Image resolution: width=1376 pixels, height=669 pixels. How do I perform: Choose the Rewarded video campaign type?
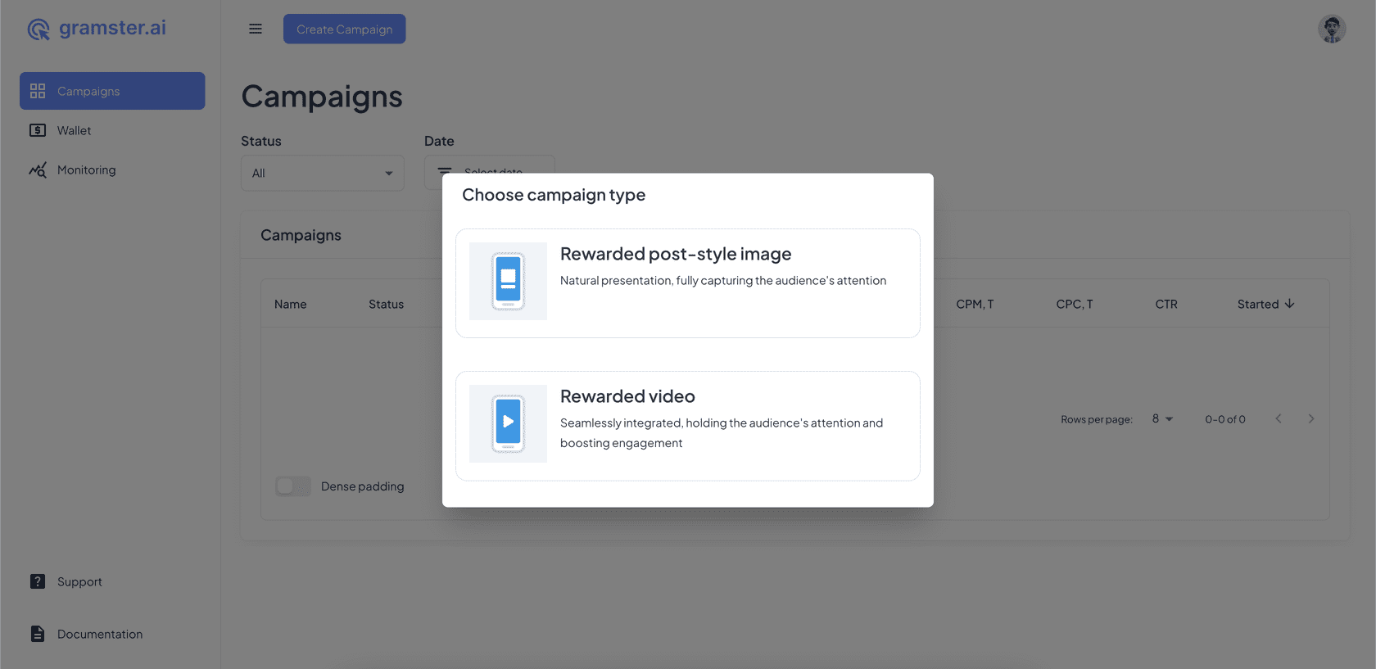[687, 426]
